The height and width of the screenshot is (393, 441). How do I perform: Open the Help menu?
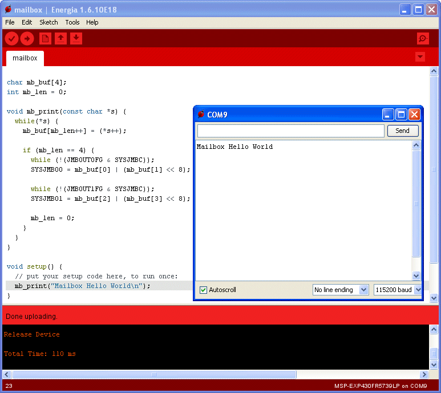[x=92, y=22]
